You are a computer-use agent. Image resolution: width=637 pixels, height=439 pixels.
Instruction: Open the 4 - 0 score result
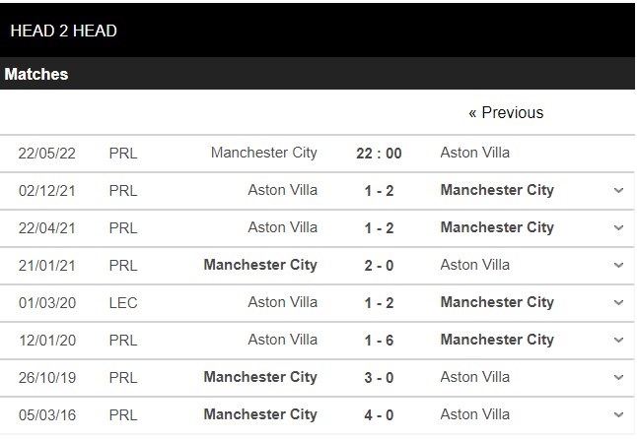coord(379,414)
